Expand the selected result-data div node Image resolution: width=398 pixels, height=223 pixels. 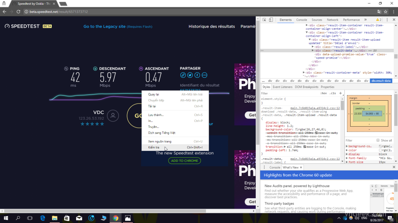(313, 51)
